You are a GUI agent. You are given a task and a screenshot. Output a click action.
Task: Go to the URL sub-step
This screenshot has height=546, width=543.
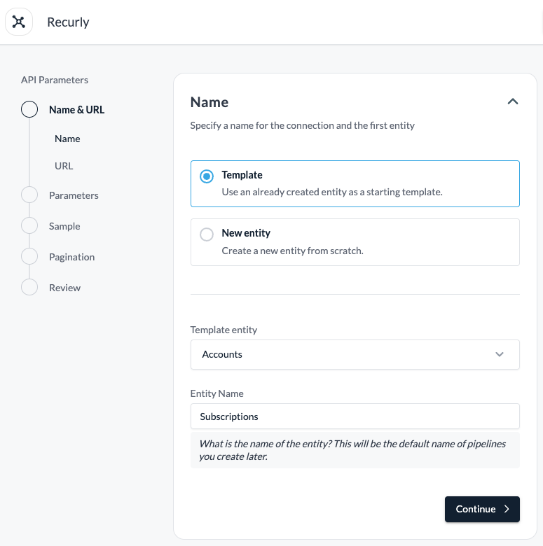tap(64, 166)
